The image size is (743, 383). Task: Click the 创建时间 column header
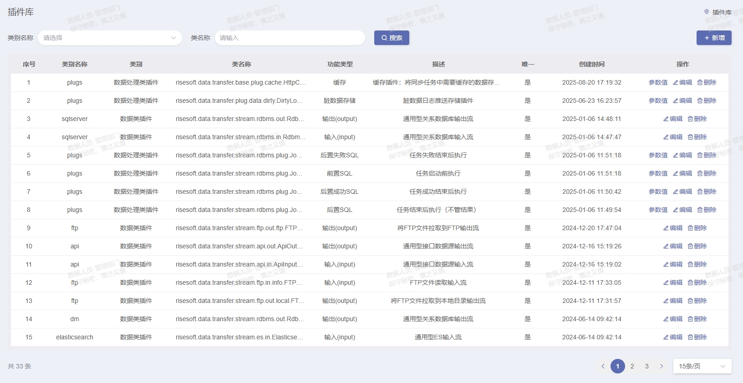591,65
